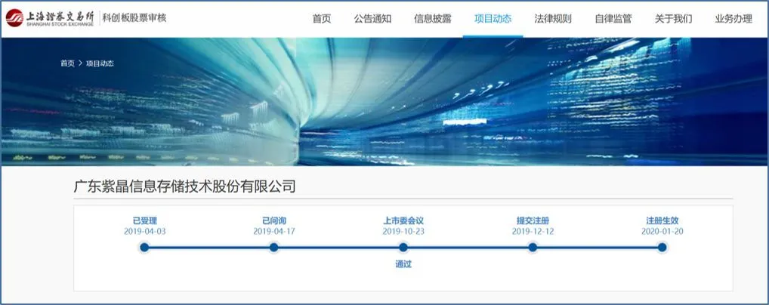Click the company name 广东紫晶信息存储技术股份有限公司

click(184, 186)
